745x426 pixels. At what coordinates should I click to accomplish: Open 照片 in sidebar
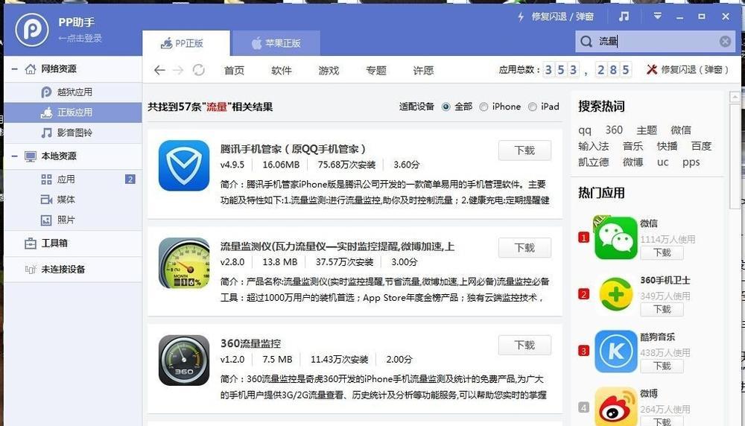[x=73, y=220]
